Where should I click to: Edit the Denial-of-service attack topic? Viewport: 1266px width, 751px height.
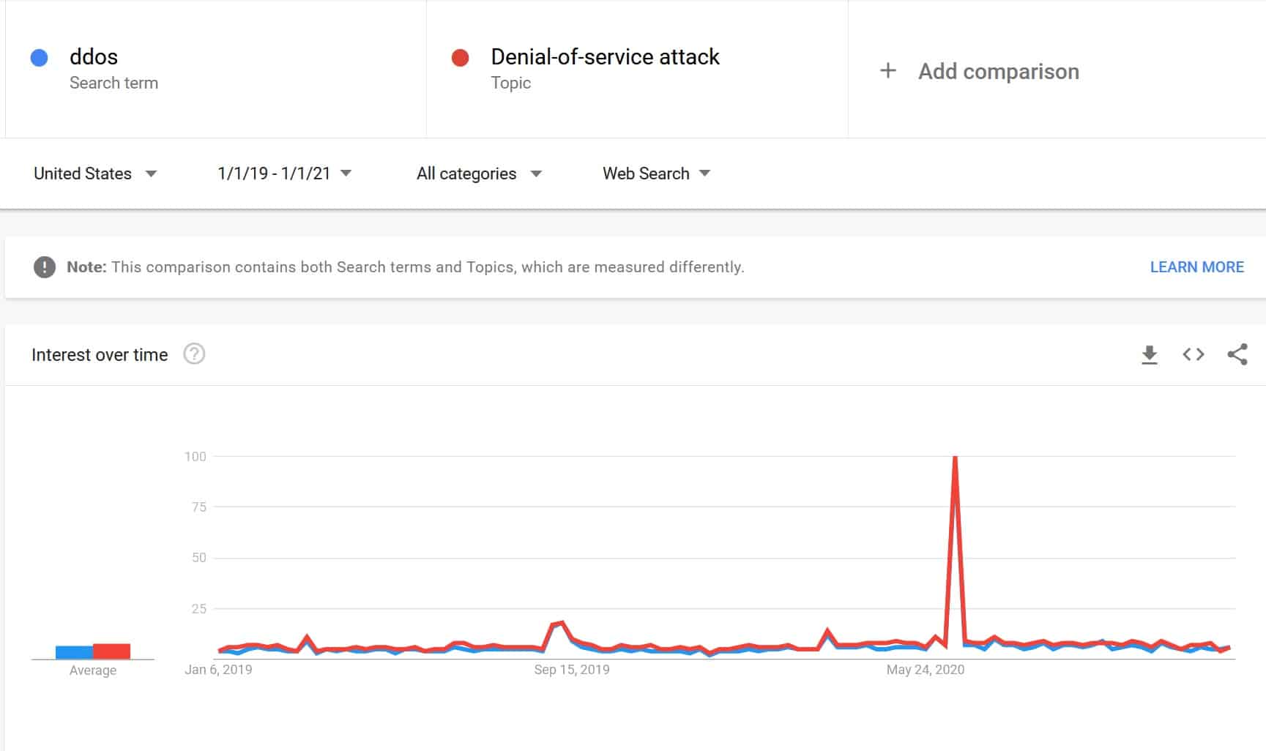tap(605, 56)
